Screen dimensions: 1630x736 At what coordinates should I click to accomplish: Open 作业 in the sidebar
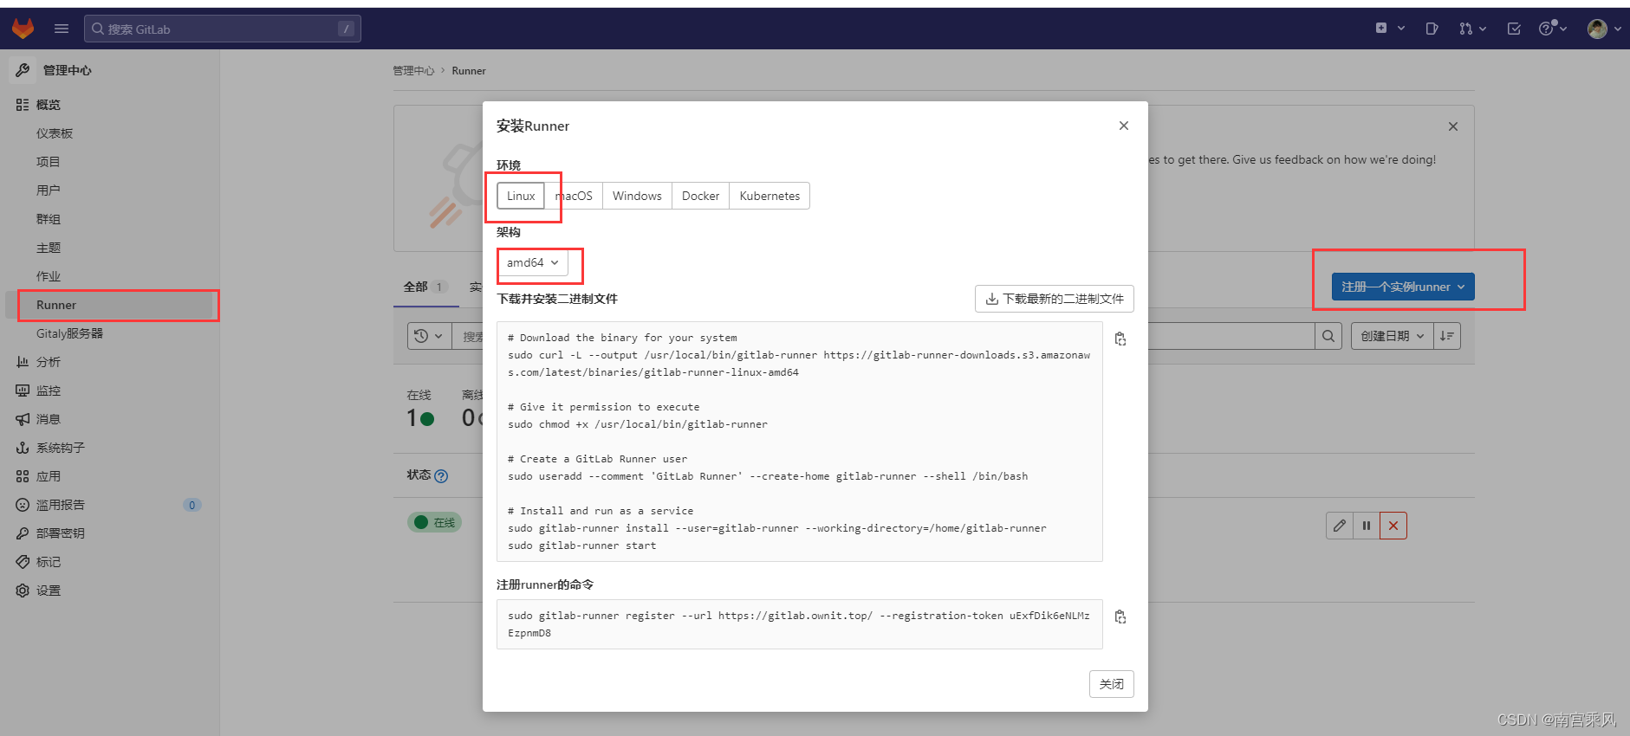tap(49, 276)
